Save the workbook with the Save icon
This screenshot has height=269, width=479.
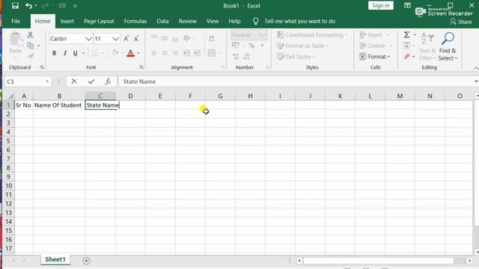15,5
